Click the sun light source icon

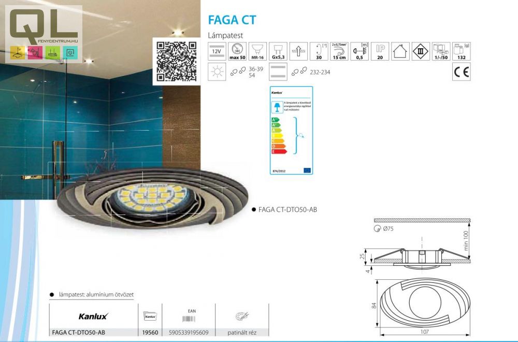(x=217, y=72)
